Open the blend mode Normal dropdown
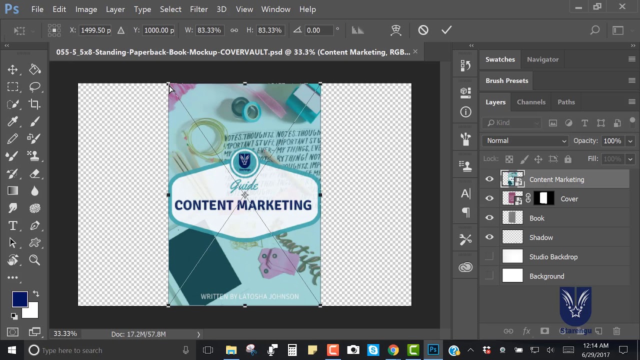Viewport: 640px width, 360px height. coord(526,141)
